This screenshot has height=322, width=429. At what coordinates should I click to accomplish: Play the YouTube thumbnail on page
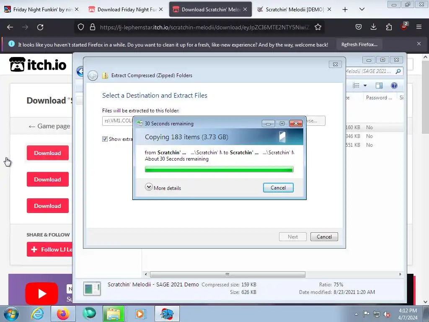41,293
